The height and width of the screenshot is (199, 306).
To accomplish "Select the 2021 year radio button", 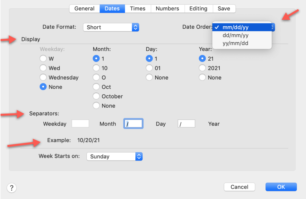I will coord(202,68).
